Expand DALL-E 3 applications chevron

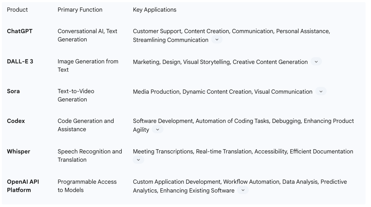click(316, 62)
